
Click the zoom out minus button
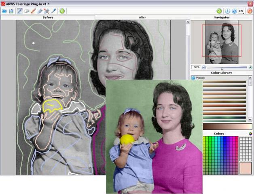[x=203, y=67]
